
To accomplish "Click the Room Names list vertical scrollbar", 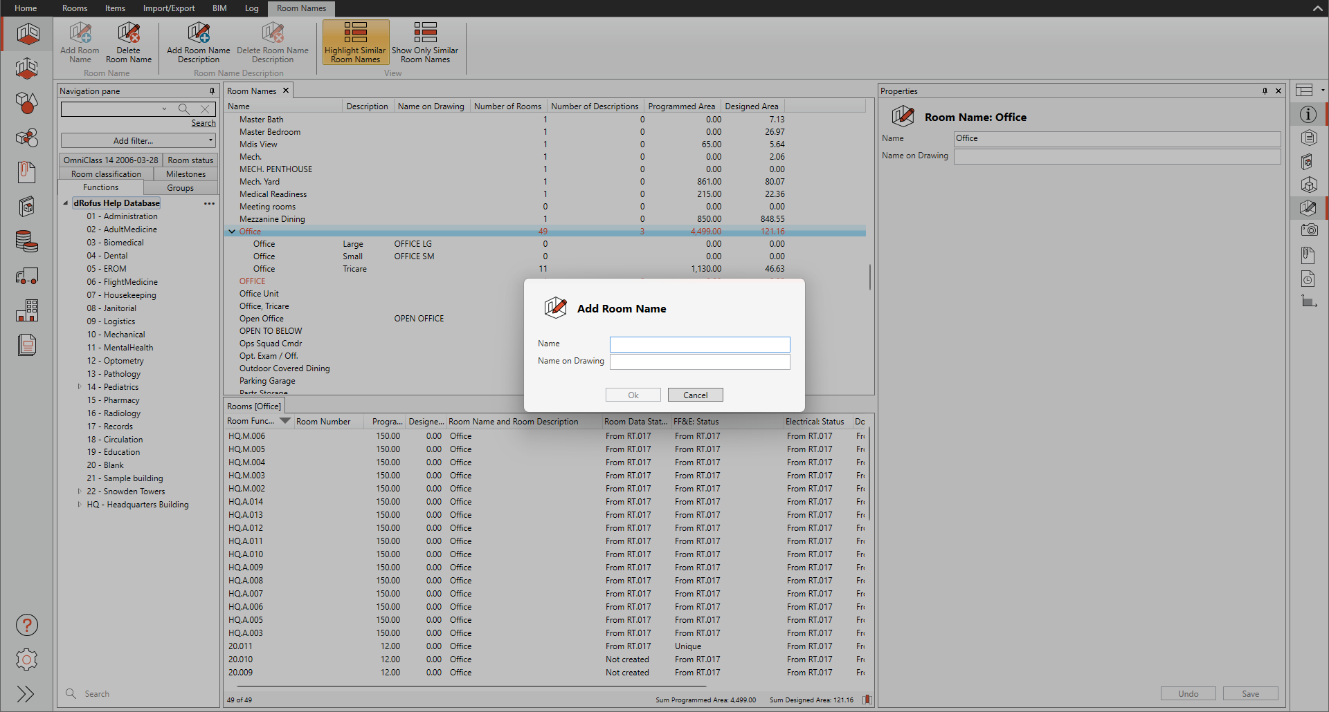I will [x=869, y=277].
